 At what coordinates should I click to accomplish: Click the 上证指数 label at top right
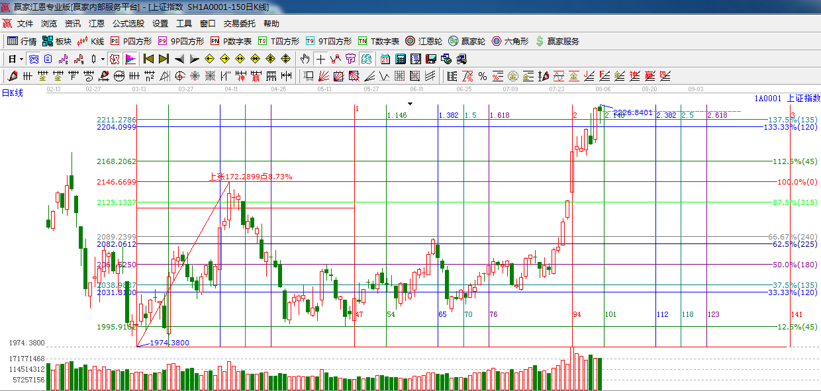tap(802, 98)
